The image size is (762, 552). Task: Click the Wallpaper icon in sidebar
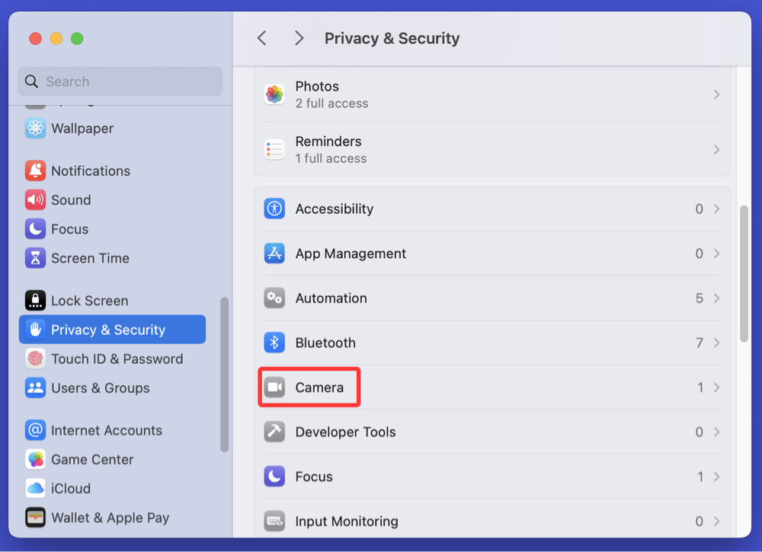click(x=35, y=129)
